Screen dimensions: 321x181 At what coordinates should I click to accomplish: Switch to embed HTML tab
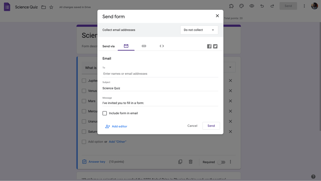[162, 46]
